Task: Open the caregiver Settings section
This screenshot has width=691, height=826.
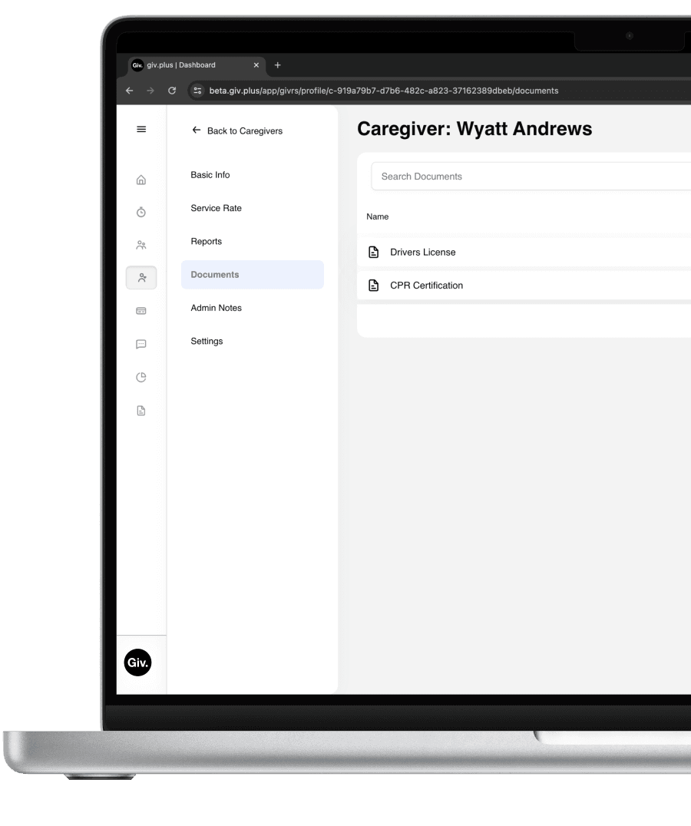Action: pos(207,341)
